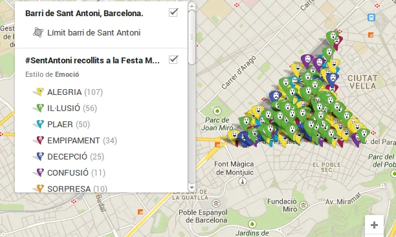Click the Poble Espanyol de Barcelona label
396x237 pixels.
(x=203, y=216)
